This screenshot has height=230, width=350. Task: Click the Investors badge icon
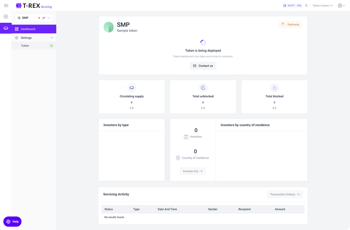tap(186, 137)
